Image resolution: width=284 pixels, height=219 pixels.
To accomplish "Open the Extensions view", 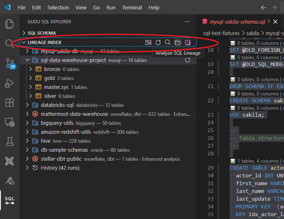I will (x=9, y=102).
